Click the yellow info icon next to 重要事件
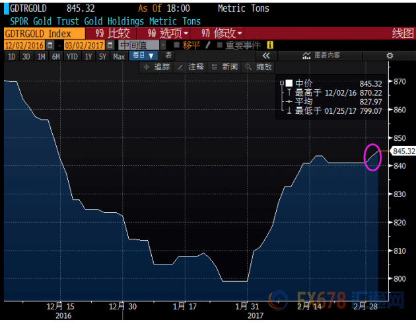 (x=270, y=45)
